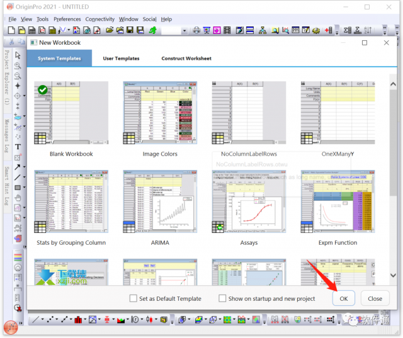Screen dimensions: 403x338
Task: Click the round graph icon at bottom-left corner
Action: pos(11,327)
